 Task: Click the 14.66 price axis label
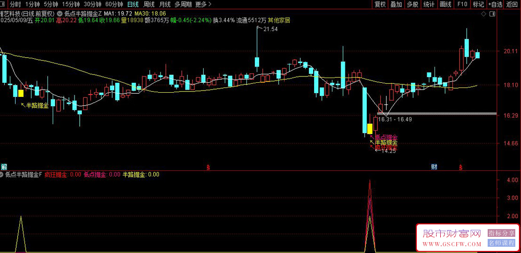point(510,144)
